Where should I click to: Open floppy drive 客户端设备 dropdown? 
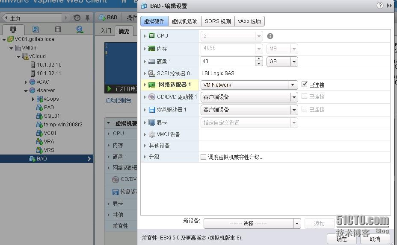pos(249,110)
